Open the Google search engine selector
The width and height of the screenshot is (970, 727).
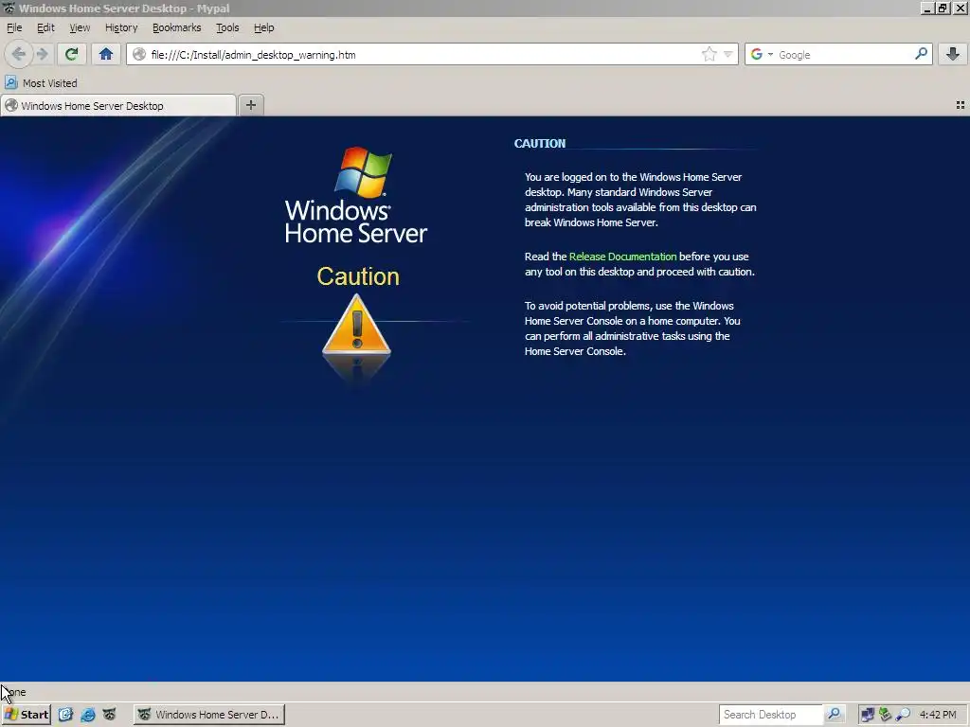pos(762,54)
